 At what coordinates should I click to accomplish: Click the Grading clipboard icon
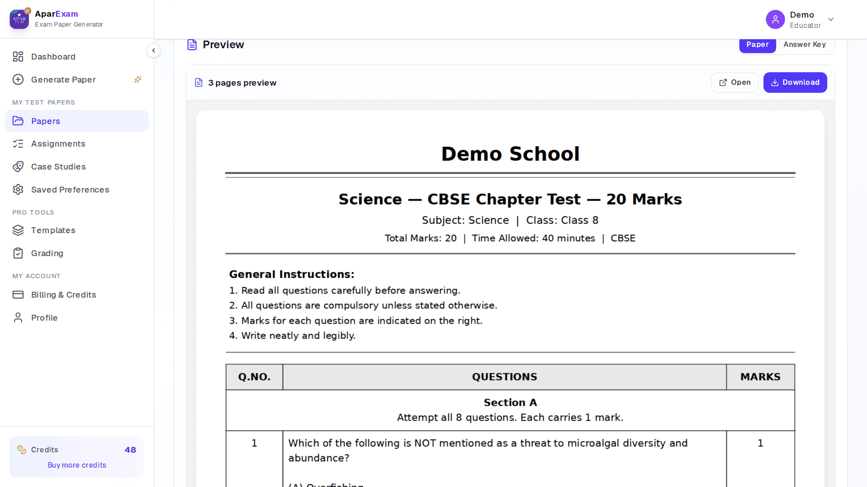tap(18, 253)
